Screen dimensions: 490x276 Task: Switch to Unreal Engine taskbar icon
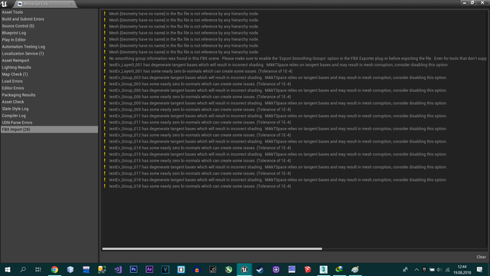[244, 269]
